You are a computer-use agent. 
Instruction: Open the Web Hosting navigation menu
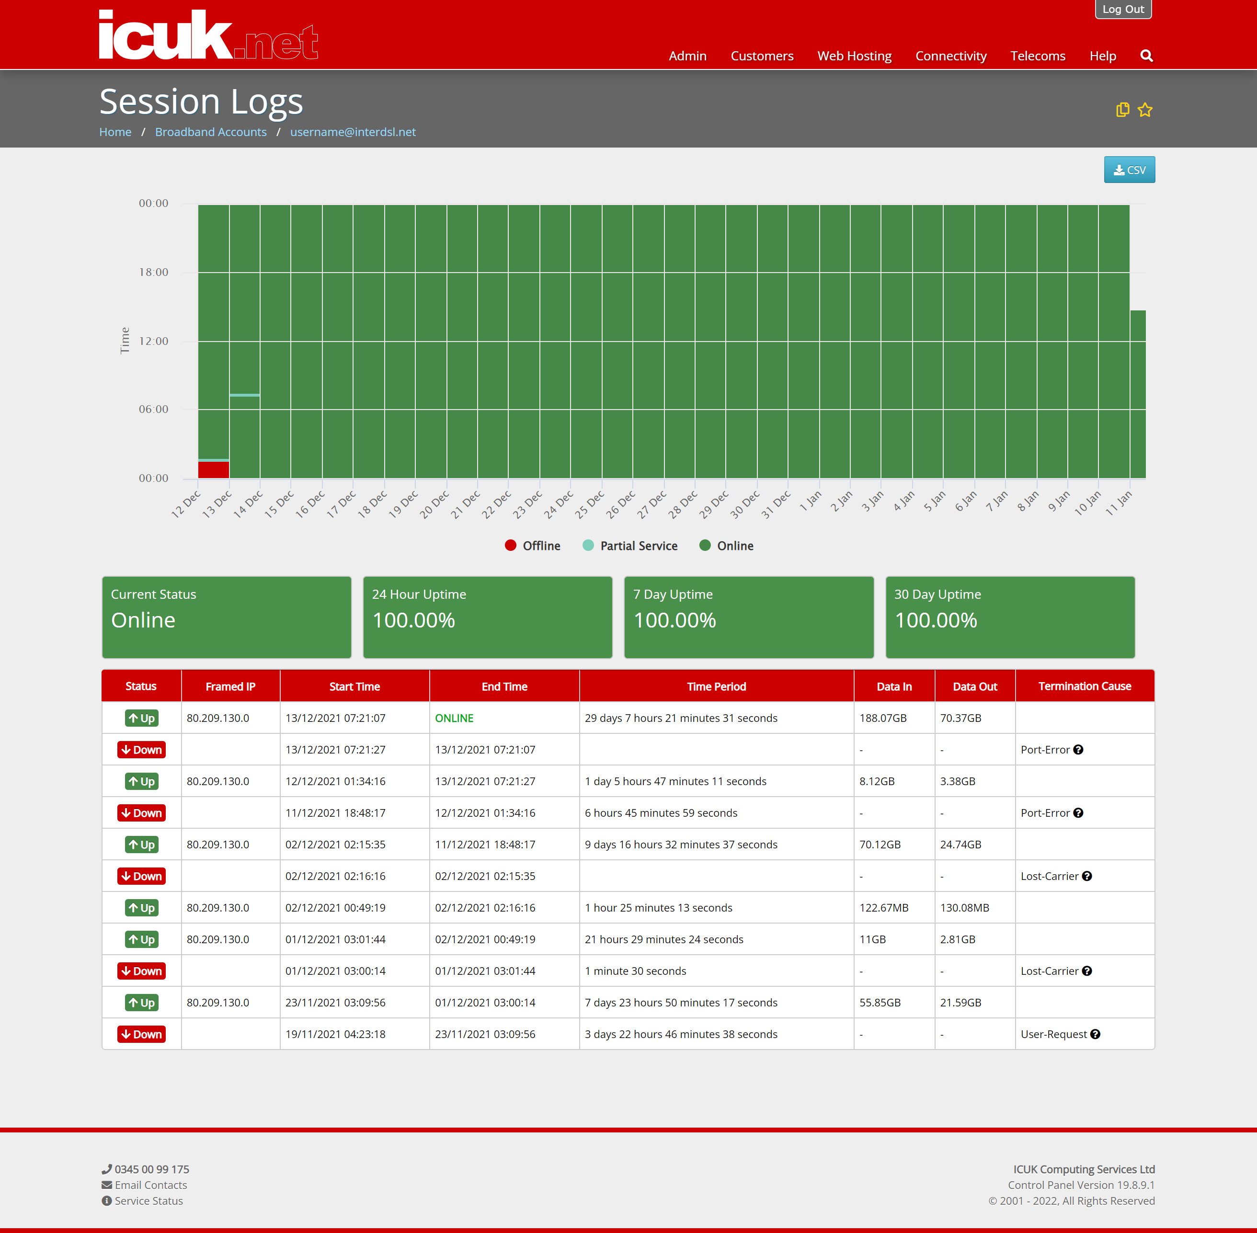pyautogui.click(x=854, y=56)
